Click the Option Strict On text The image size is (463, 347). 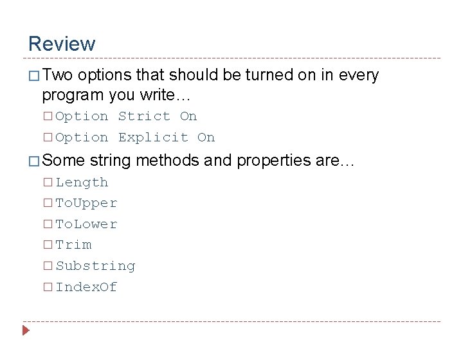click(126, 116)
